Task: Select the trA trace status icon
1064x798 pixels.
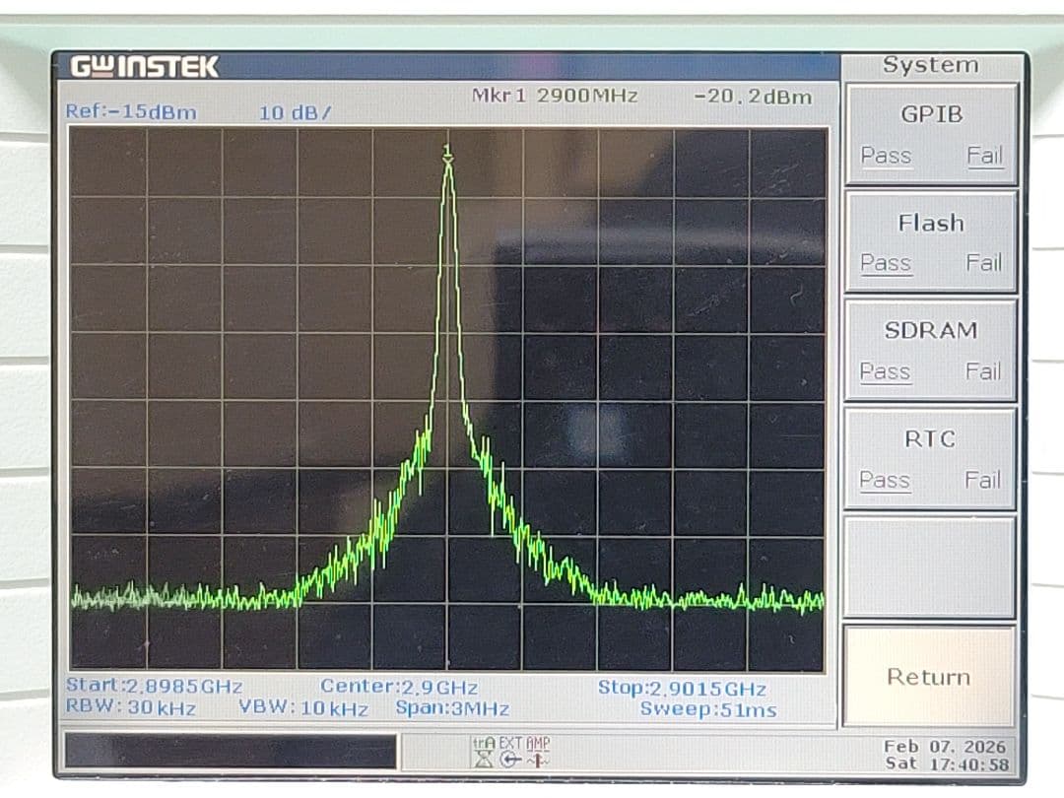Action: (x=485, y=742)
